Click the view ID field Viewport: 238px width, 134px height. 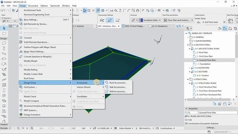(x=193, y=112)
